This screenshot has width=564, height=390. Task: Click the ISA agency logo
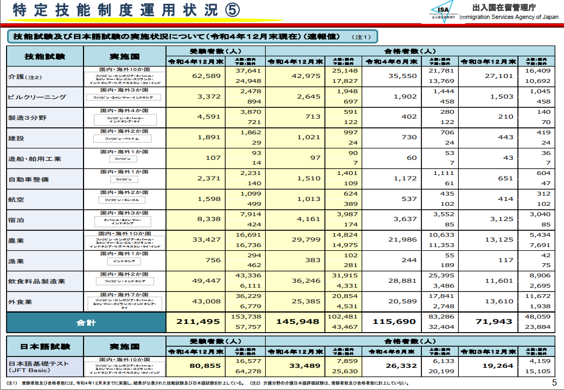click(443, 12)
